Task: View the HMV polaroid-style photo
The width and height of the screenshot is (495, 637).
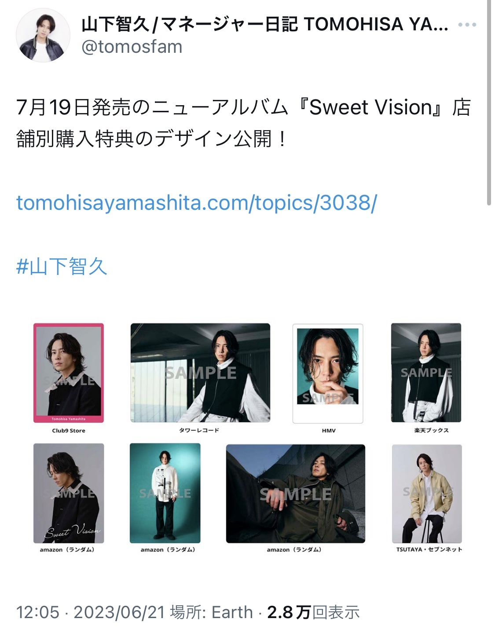Action: (x=328, y=373)
